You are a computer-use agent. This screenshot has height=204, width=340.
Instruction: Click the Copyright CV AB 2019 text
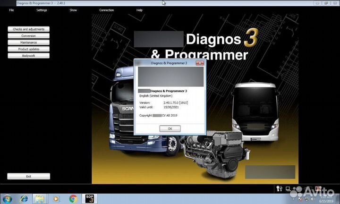[158, 115]
